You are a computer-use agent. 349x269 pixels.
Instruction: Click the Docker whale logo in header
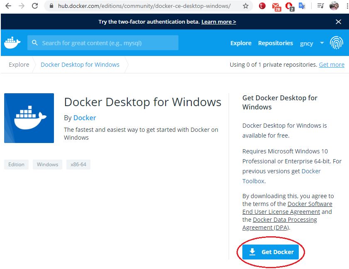pos(12,43)
